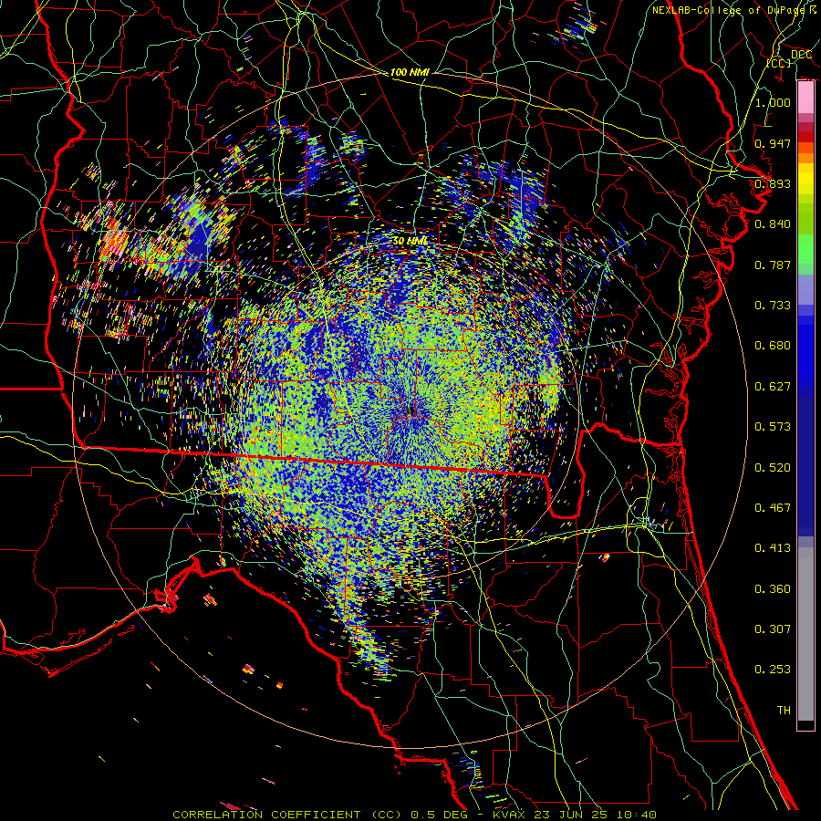Click the 0.947 scale value

click(773, 143)
